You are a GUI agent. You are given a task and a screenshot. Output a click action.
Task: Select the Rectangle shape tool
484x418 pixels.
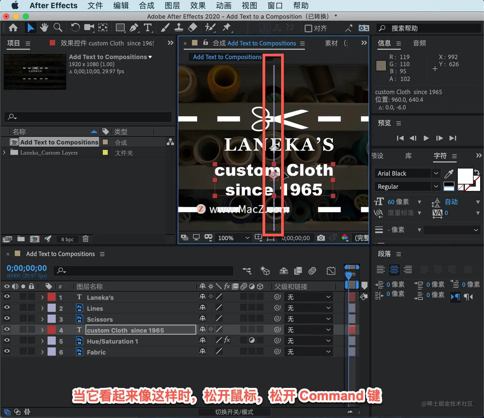coord(120,28)
